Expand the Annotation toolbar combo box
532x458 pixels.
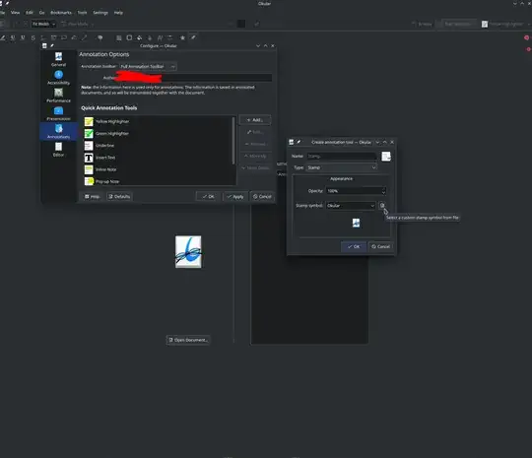148,67
